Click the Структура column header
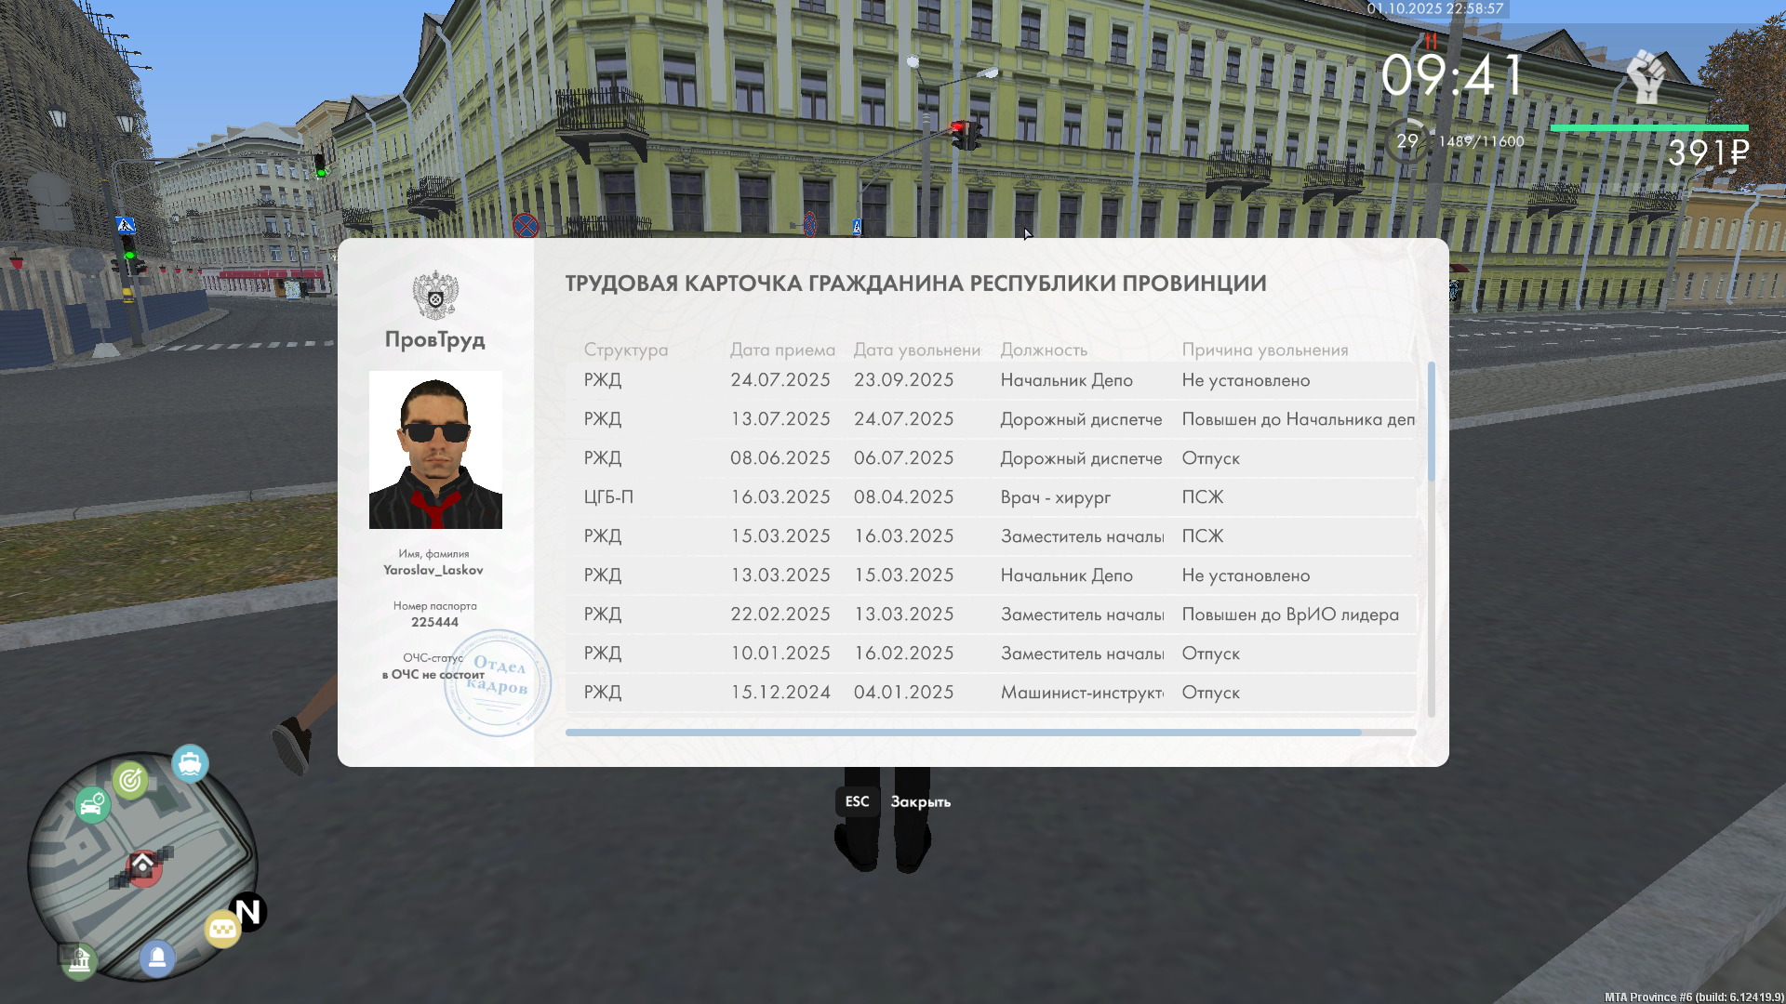The height and width of the screenshot is (1004, 1786). coord(625,350)
